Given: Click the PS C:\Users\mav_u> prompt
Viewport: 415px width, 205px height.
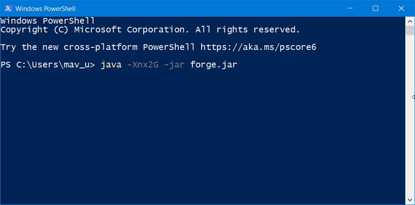Looking at the screenshot, I should tap(48, 65).
